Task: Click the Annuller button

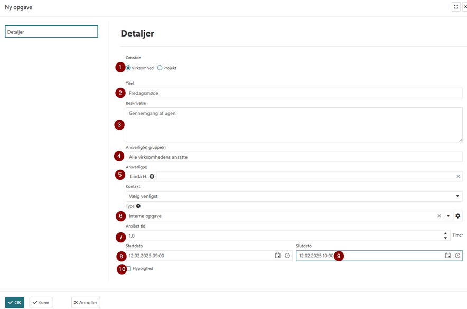Action: click(86, 303)
